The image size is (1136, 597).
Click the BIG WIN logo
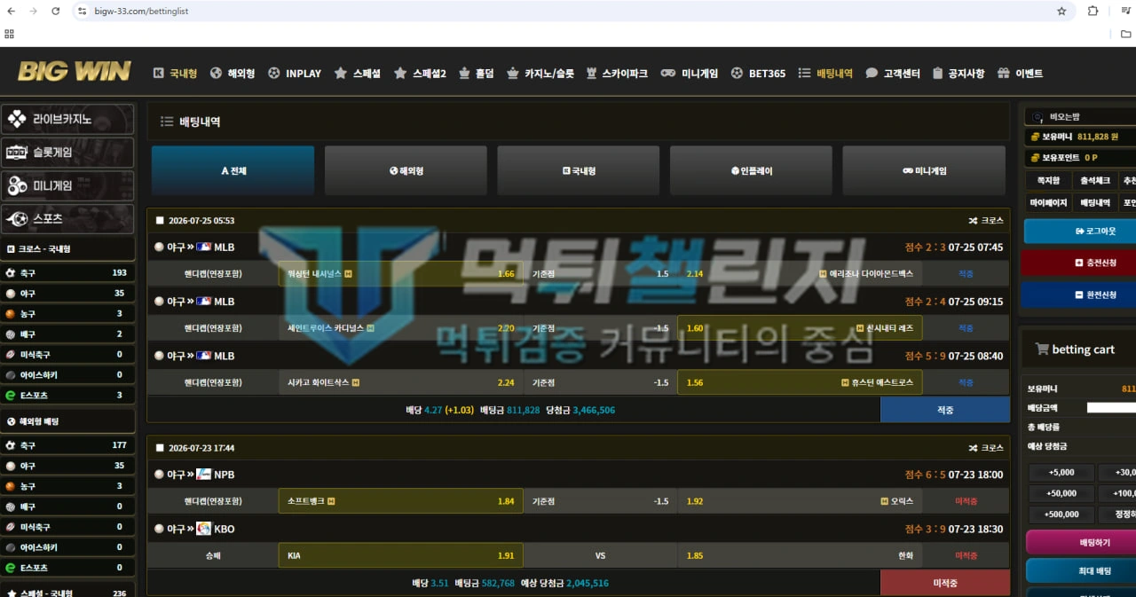pyautogui.click(x=74, y=71)
